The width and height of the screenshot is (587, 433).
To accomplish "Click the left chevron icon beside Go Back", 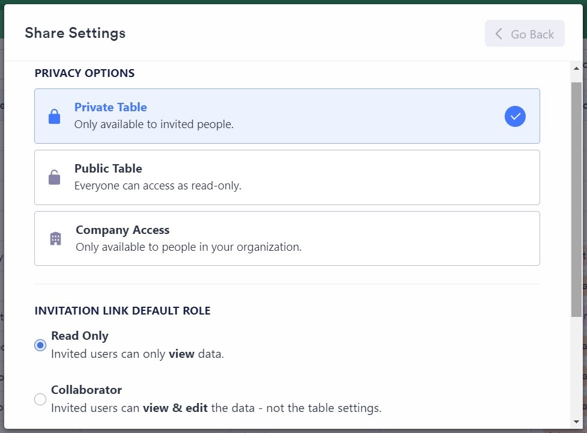I will click(x=499, y=34).
